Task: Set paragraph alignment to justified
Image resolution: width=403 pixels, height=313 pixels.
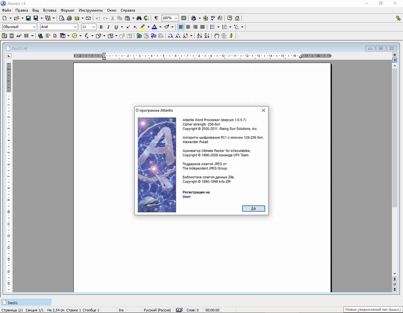Action: click(x=203, y=27)
